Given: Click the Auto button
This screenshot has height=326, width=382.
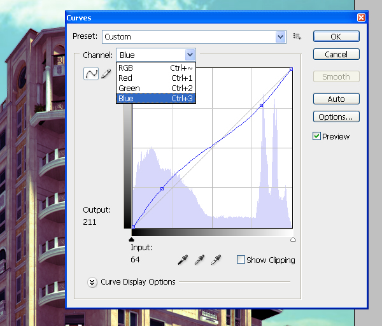Looking at the screenshot, I should click(x=336, y=99).
